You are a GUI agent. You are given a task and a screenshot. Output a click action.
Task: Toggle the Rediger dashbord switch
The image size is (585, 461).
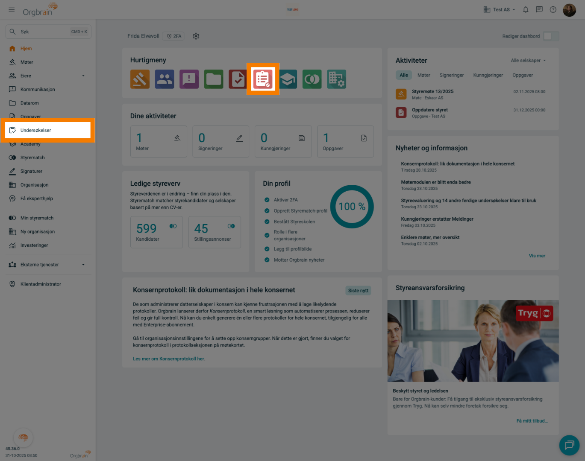[x=551, y=36]
